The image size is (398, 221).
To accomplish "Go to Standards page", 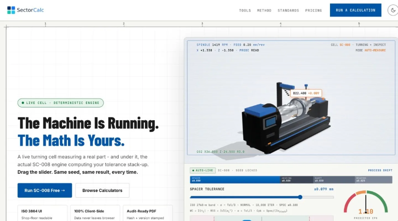I will (x=288, y=10).
